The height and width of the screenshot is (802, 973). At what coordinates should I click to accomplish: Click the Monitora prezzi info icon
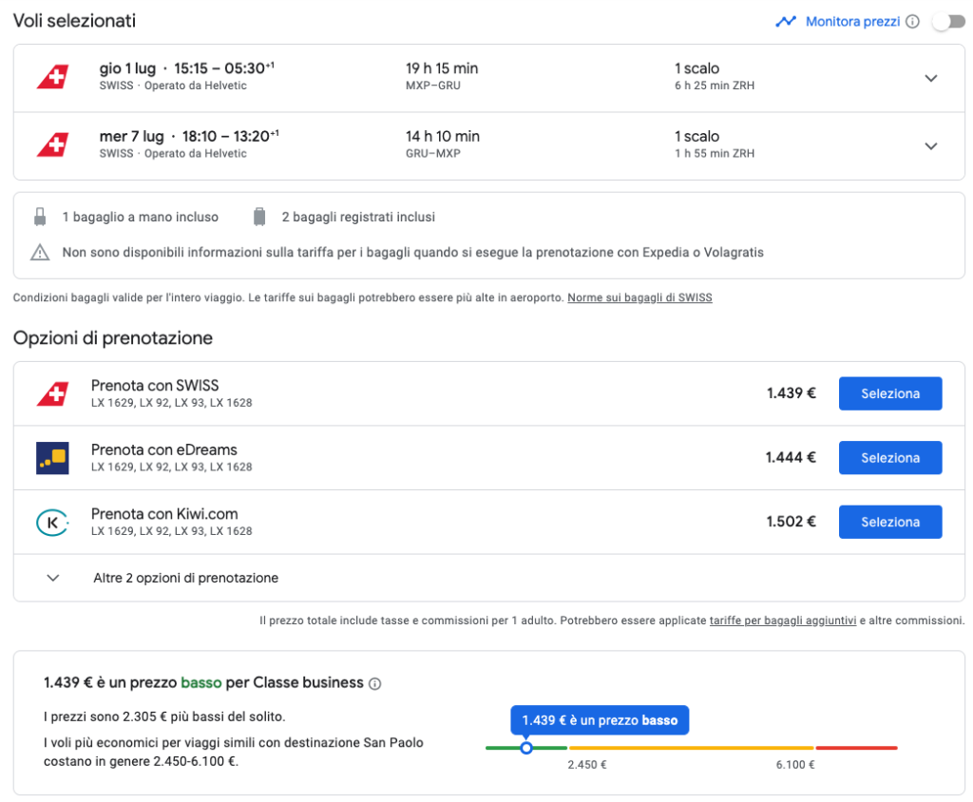pos(912,22)
